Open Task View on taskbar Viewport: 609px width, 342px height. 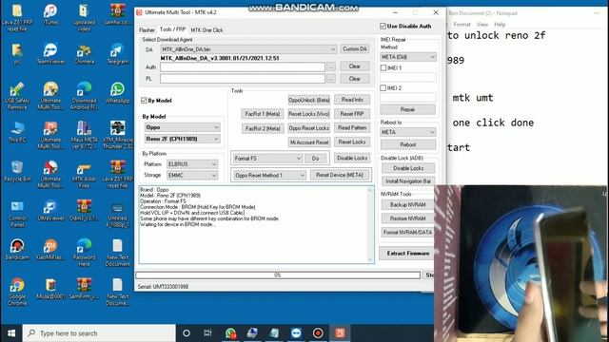click(207, 333)
